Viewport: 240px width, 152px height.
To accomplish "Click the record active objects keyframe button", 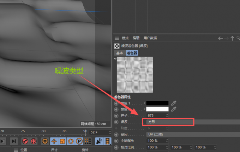I will [25, 141].
